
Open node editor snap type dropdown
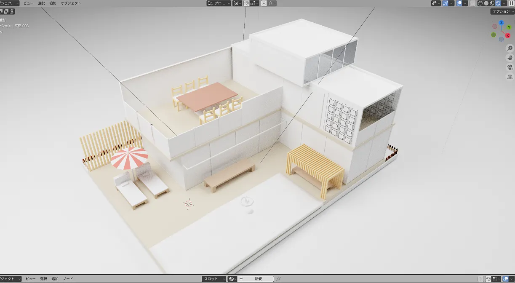pos(496,279)
